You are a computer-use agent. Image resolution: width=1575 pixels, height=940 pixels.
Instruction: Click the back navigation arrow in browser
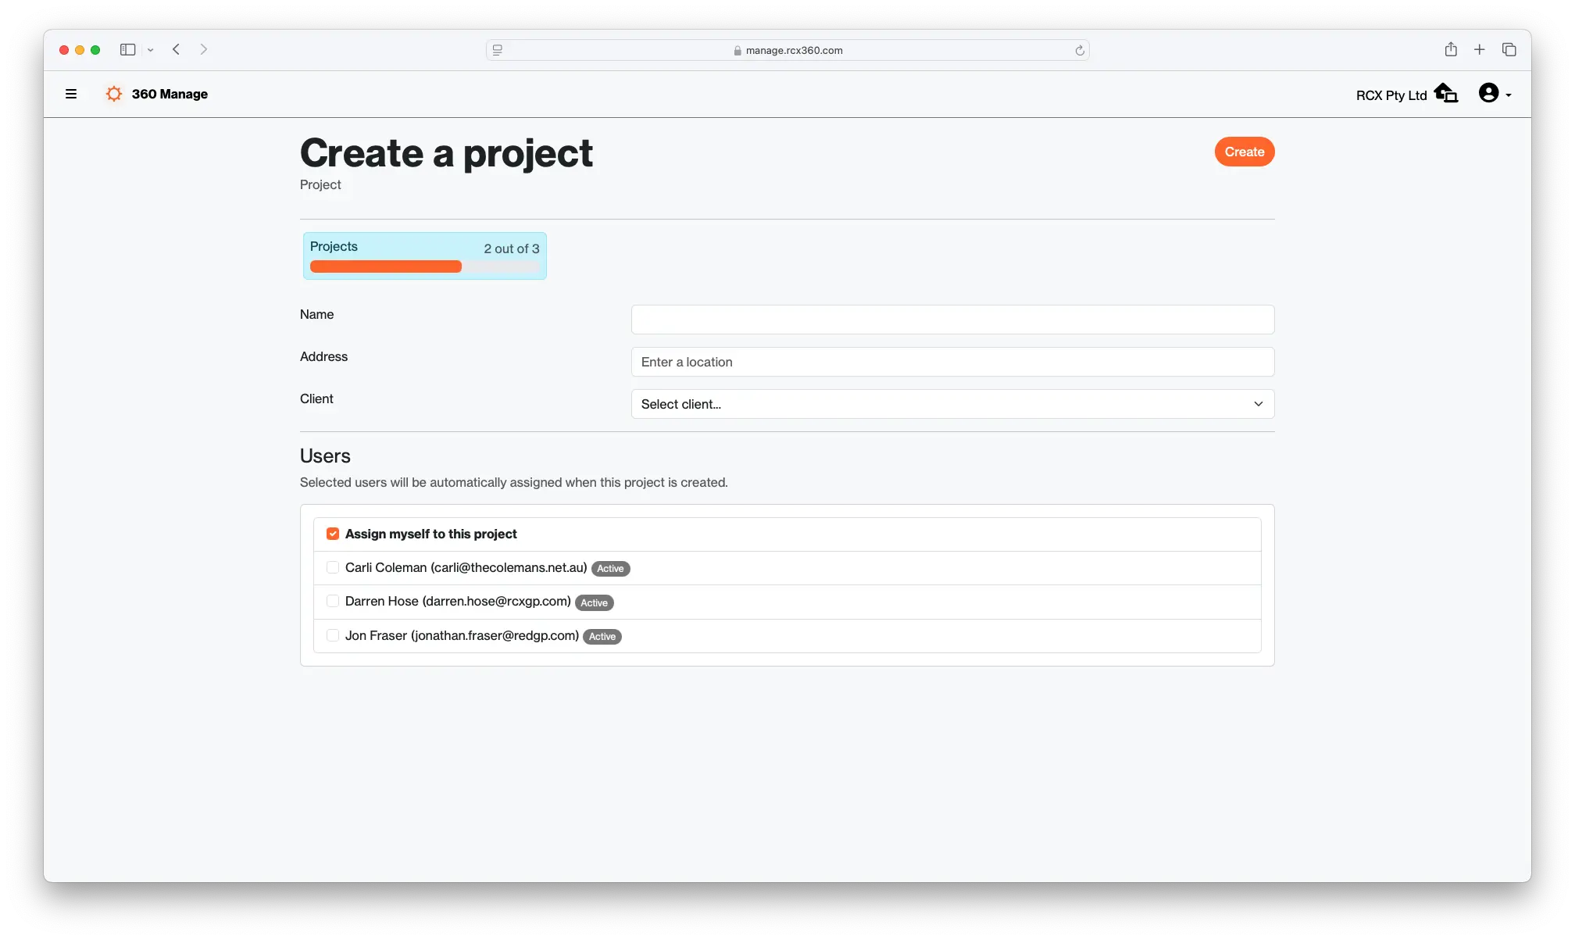pos(177,49)
